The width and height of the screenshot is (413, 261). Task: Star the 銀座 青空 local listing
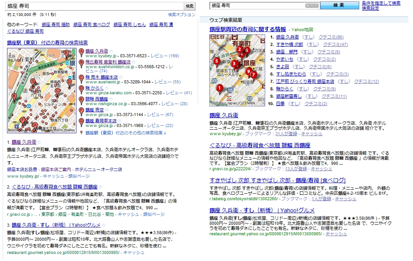coord(107,110)
